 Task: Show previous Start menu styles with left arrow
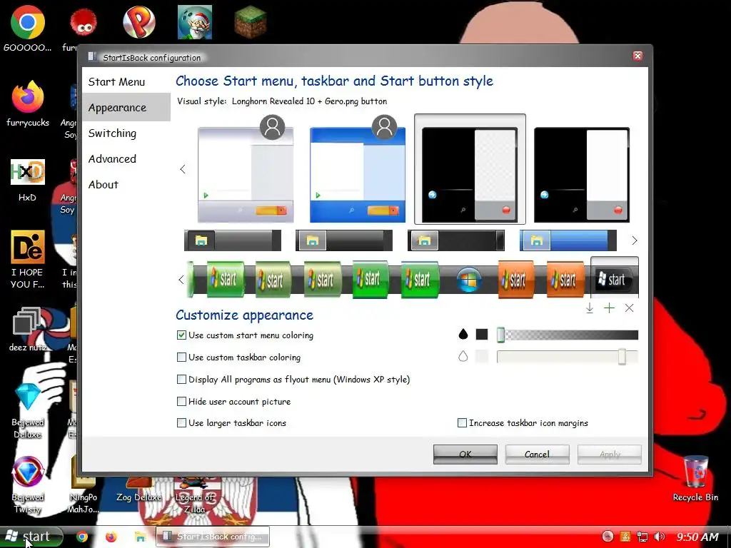click(183, 169)
